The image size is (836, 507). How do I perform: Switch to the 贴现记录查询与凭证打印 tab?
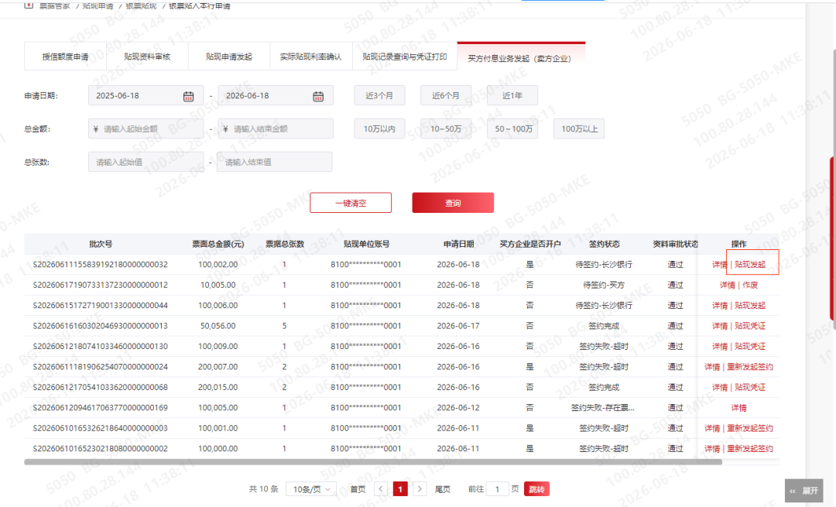click(405, 57)
